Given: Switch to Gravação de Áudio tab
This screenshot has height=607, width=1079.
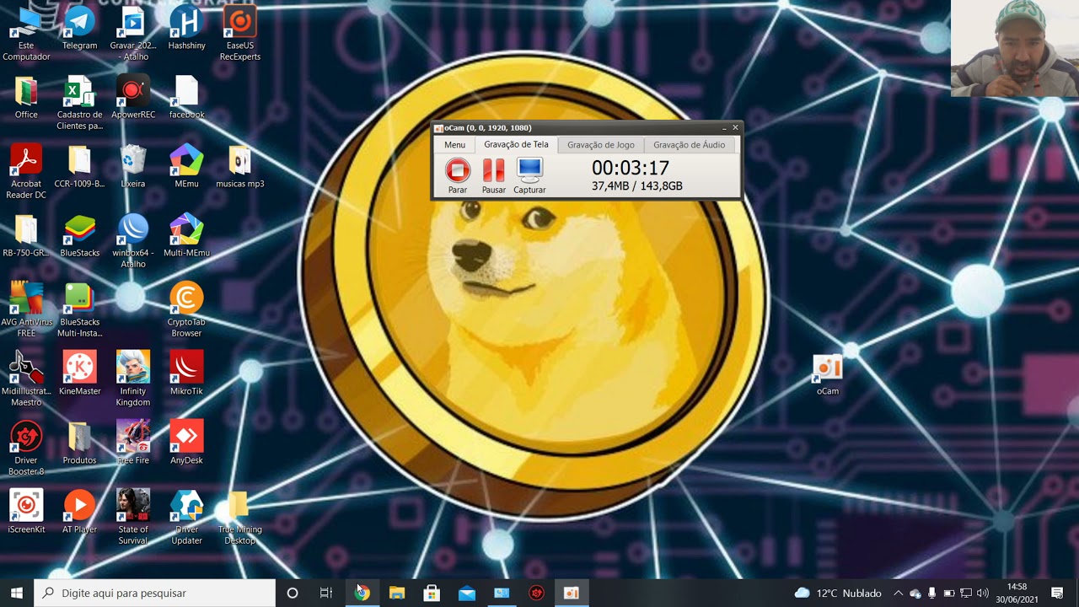Looking at the screenshot, I should tap(690, 145).
